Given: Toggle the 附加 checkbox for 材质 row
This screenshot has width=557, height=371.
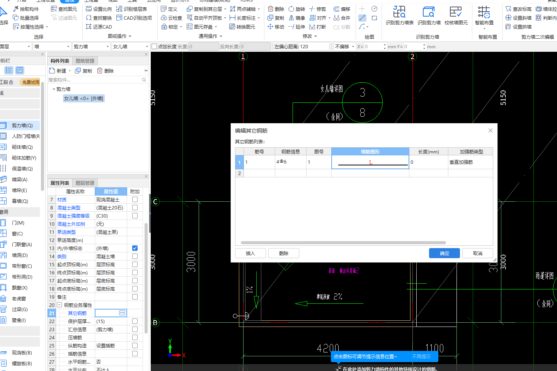Looking at the screenshot, I should click(x=135, y=199).
